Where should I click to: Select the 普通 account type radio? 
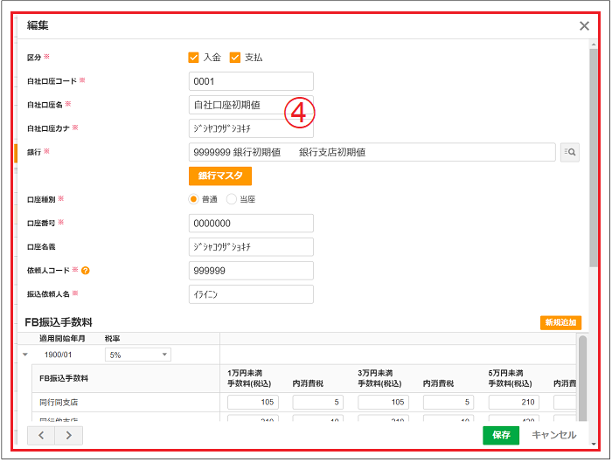tap(194, 199)
